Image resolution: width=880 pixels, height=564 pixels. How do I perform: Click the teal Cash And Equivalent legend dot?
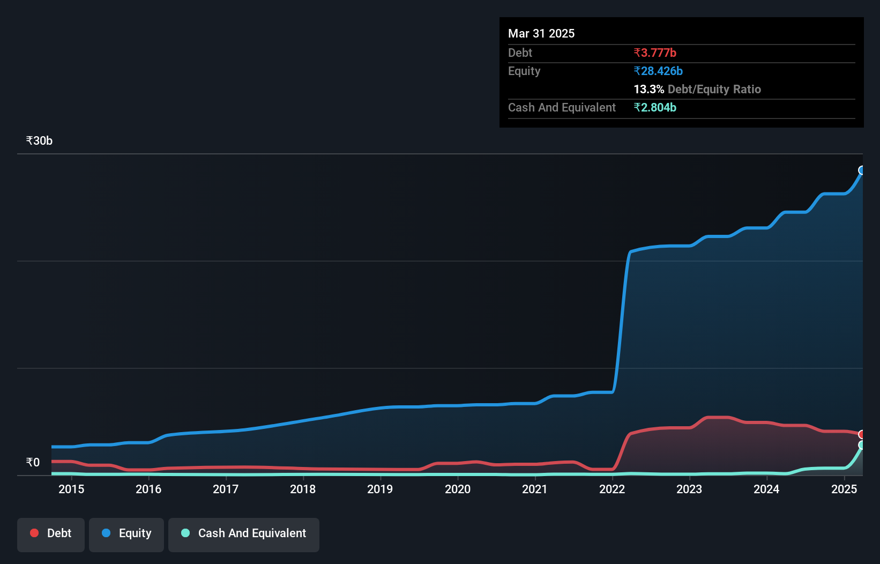point(185,533)
